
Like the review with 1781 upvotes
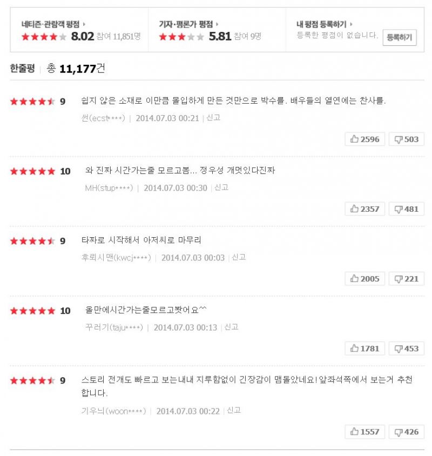(364, 348)
